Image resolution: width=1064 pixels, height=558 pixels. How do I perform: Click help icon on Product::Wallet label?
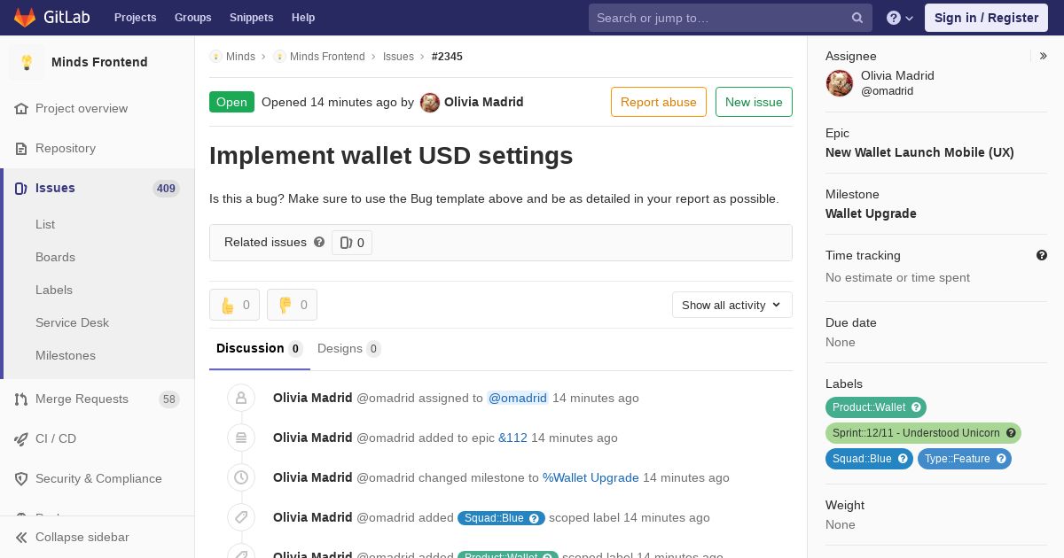[917, 407]
